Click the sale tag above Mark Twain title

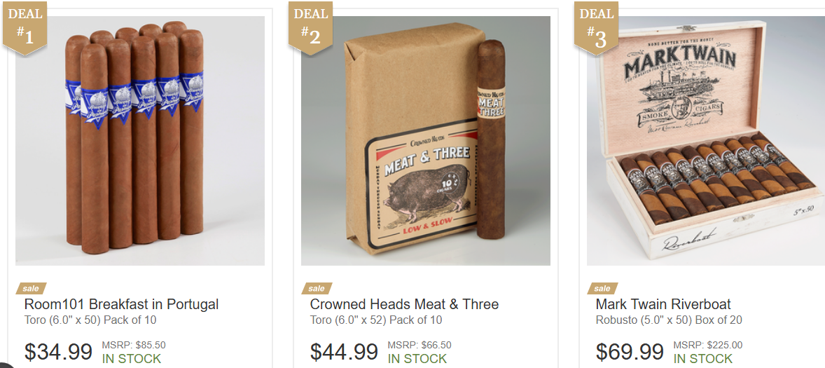[x=602, y=289]
